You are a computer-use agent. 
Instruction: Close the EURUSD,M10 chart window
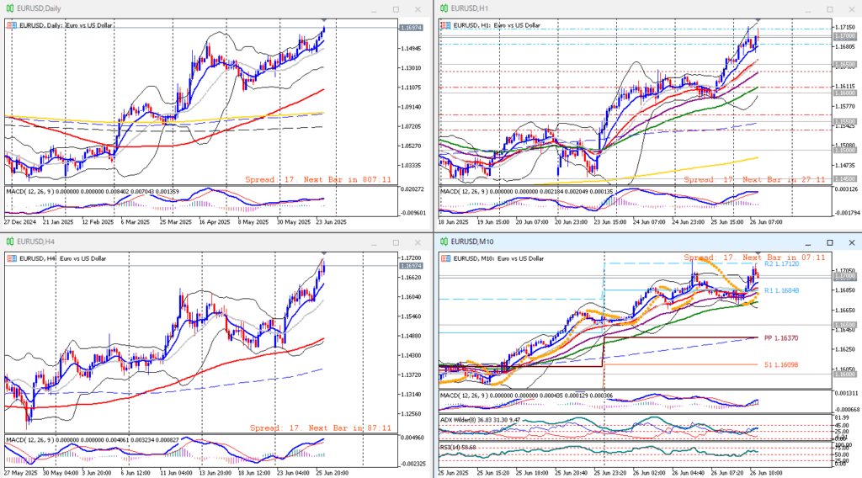(852, 242)
